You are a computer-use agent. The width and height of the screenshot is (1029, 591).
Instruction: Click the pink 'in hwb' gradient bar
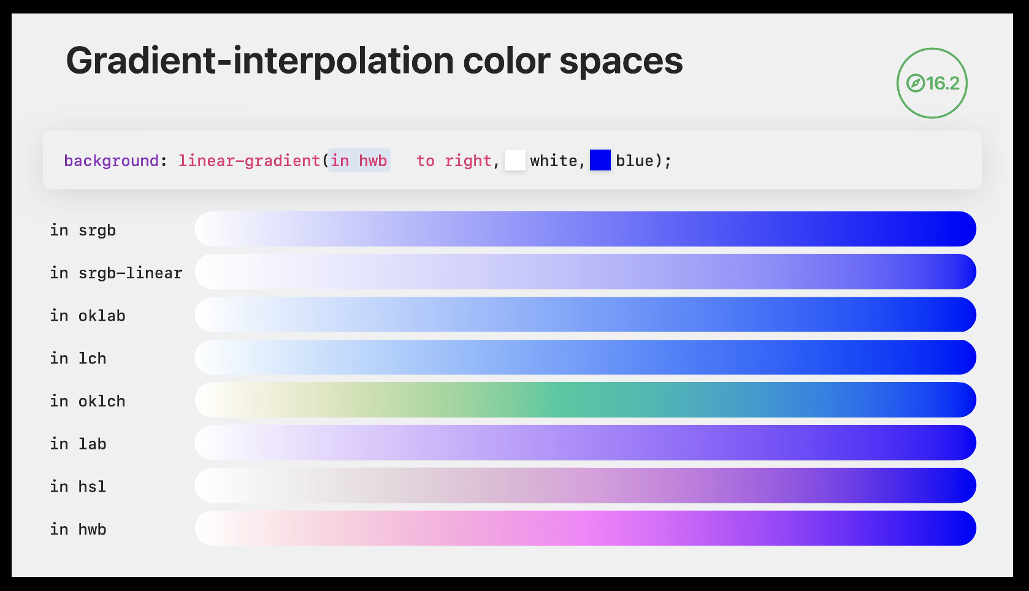click(x=586, y=528)
